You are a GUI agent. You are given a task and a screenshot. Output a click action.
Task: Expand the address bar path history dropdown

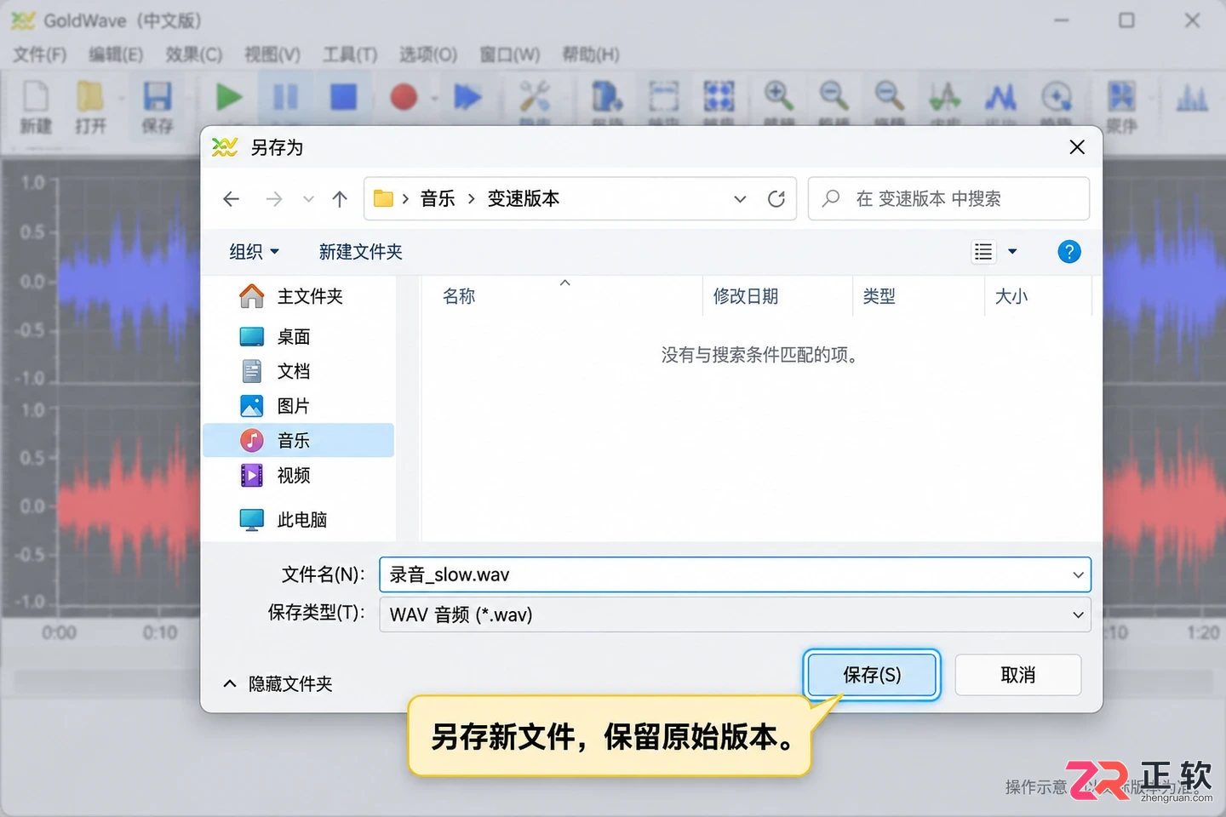(x=740, y=199)
